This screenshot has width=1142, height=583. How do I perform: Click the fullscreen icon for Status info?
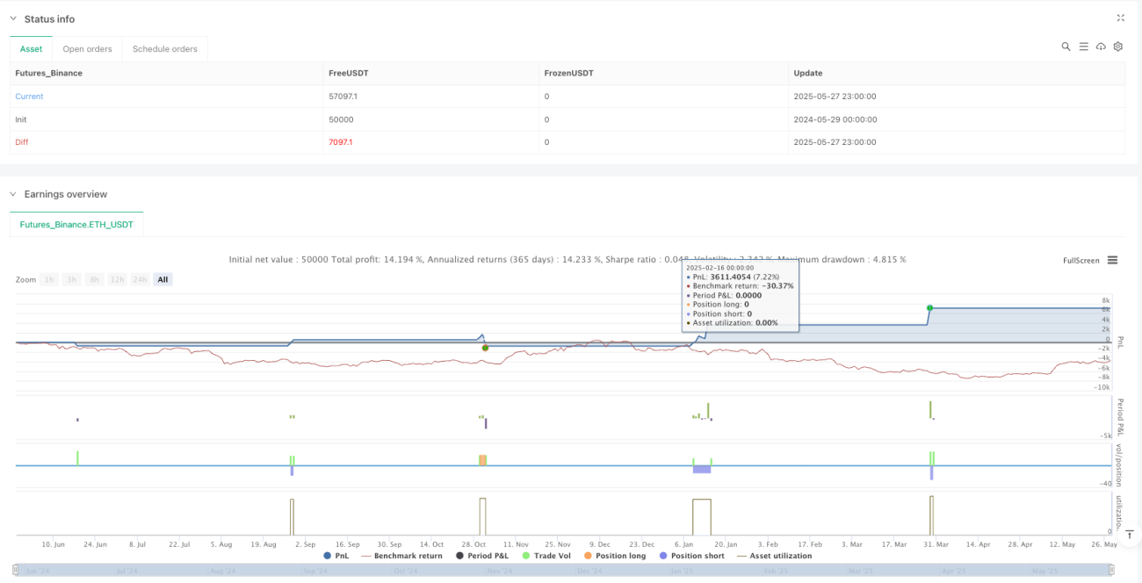tap(1120, 18)
